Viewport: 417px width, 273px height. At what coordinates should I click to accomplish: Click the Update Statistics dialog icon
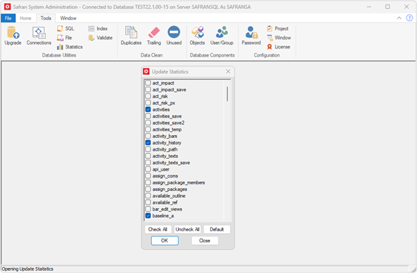coord(146,72)
